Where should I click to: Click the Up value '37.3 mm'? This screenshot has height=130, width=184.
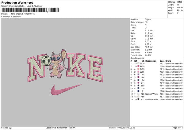149,36
